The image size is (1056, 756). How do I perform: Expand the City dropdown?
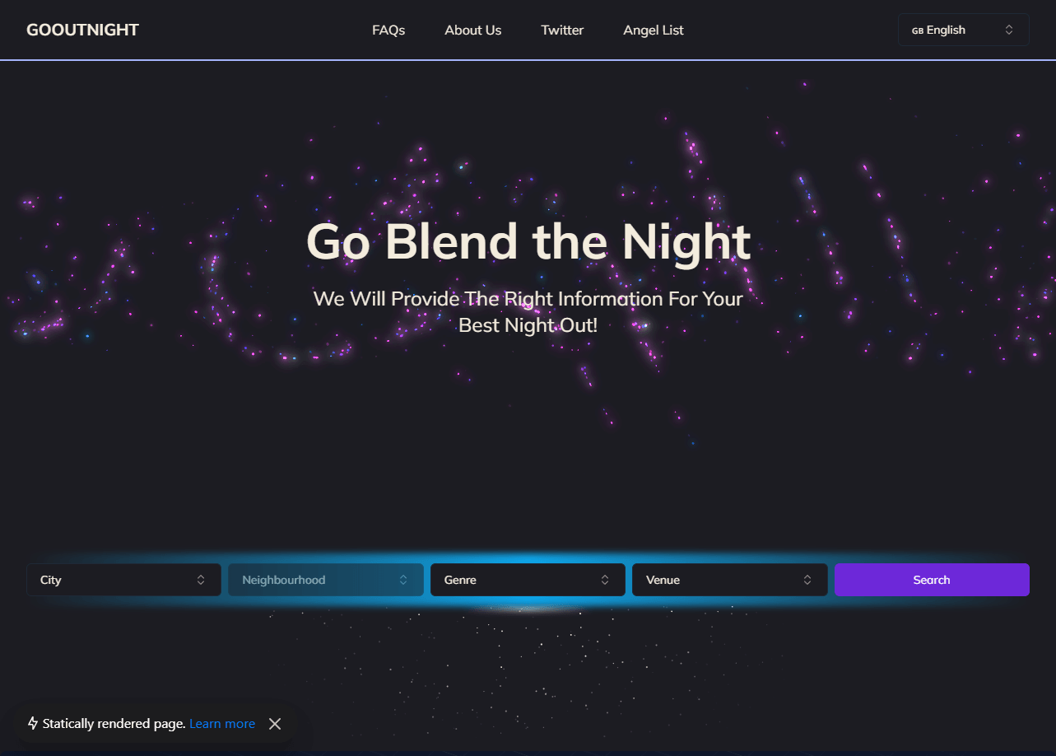tap(123, 580)
